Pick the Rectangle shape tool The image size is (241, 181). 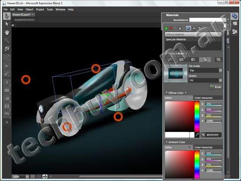tap(7, 90)
